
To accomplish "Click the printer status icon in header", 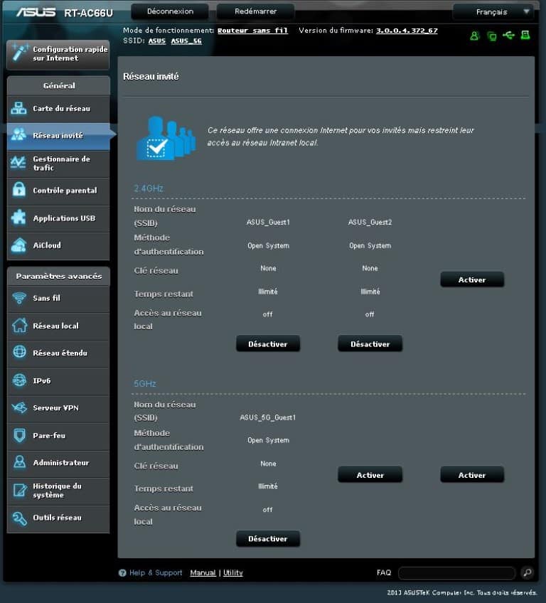I will (x=525, y=35).
